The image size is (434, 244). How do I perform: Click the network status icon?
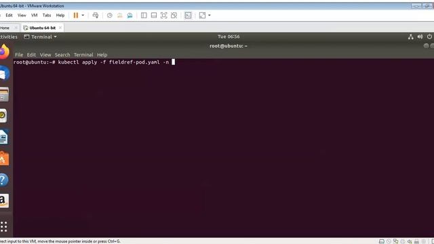coord(411,37)
